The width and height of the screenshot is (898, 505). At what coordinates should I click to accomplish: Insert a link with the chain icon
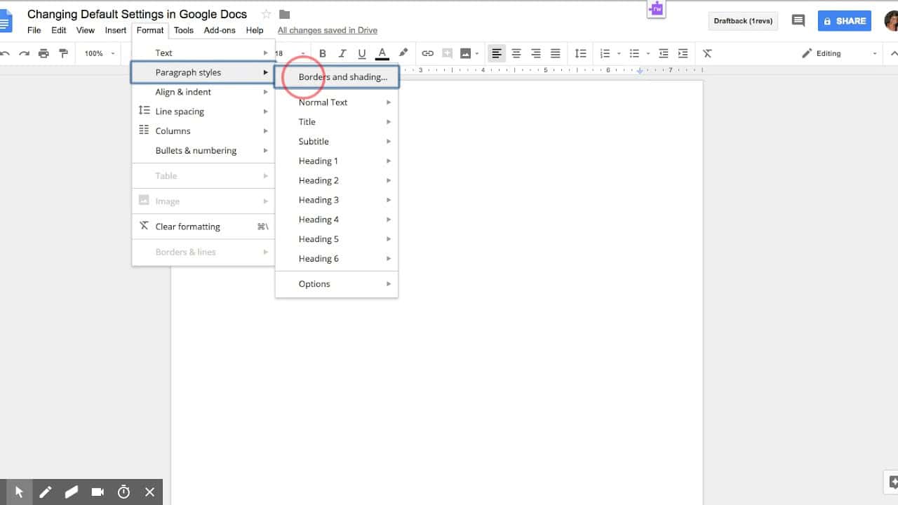click(427, 53)
